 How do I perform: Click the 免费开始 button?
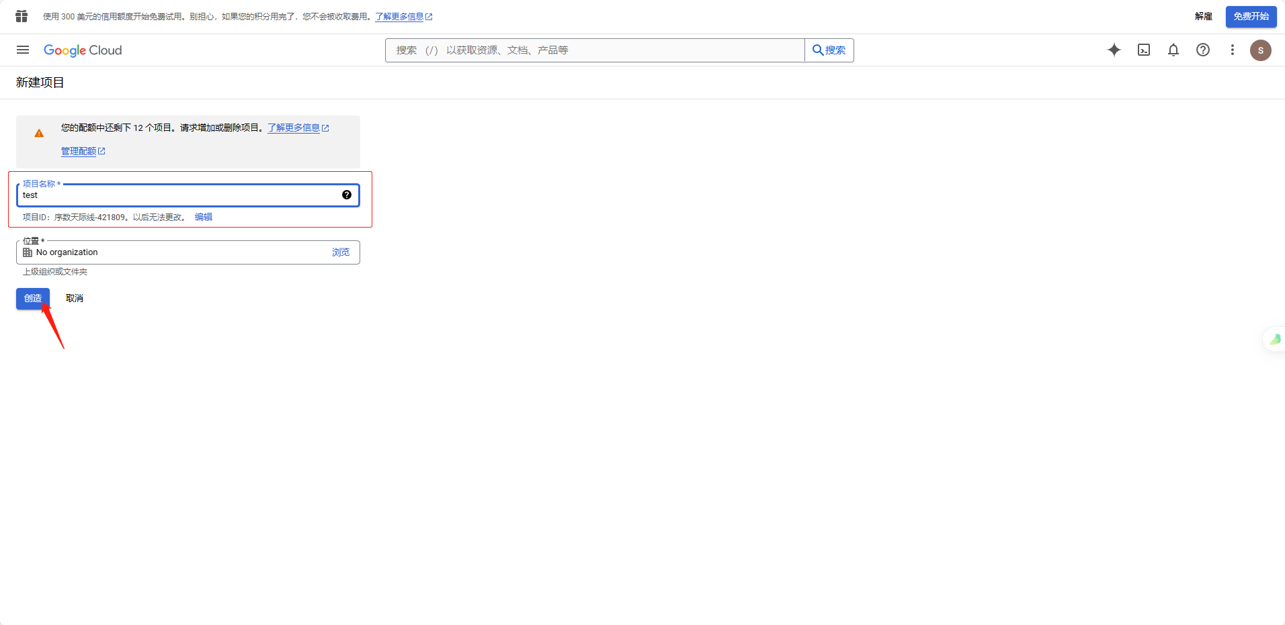[1251, 16]
